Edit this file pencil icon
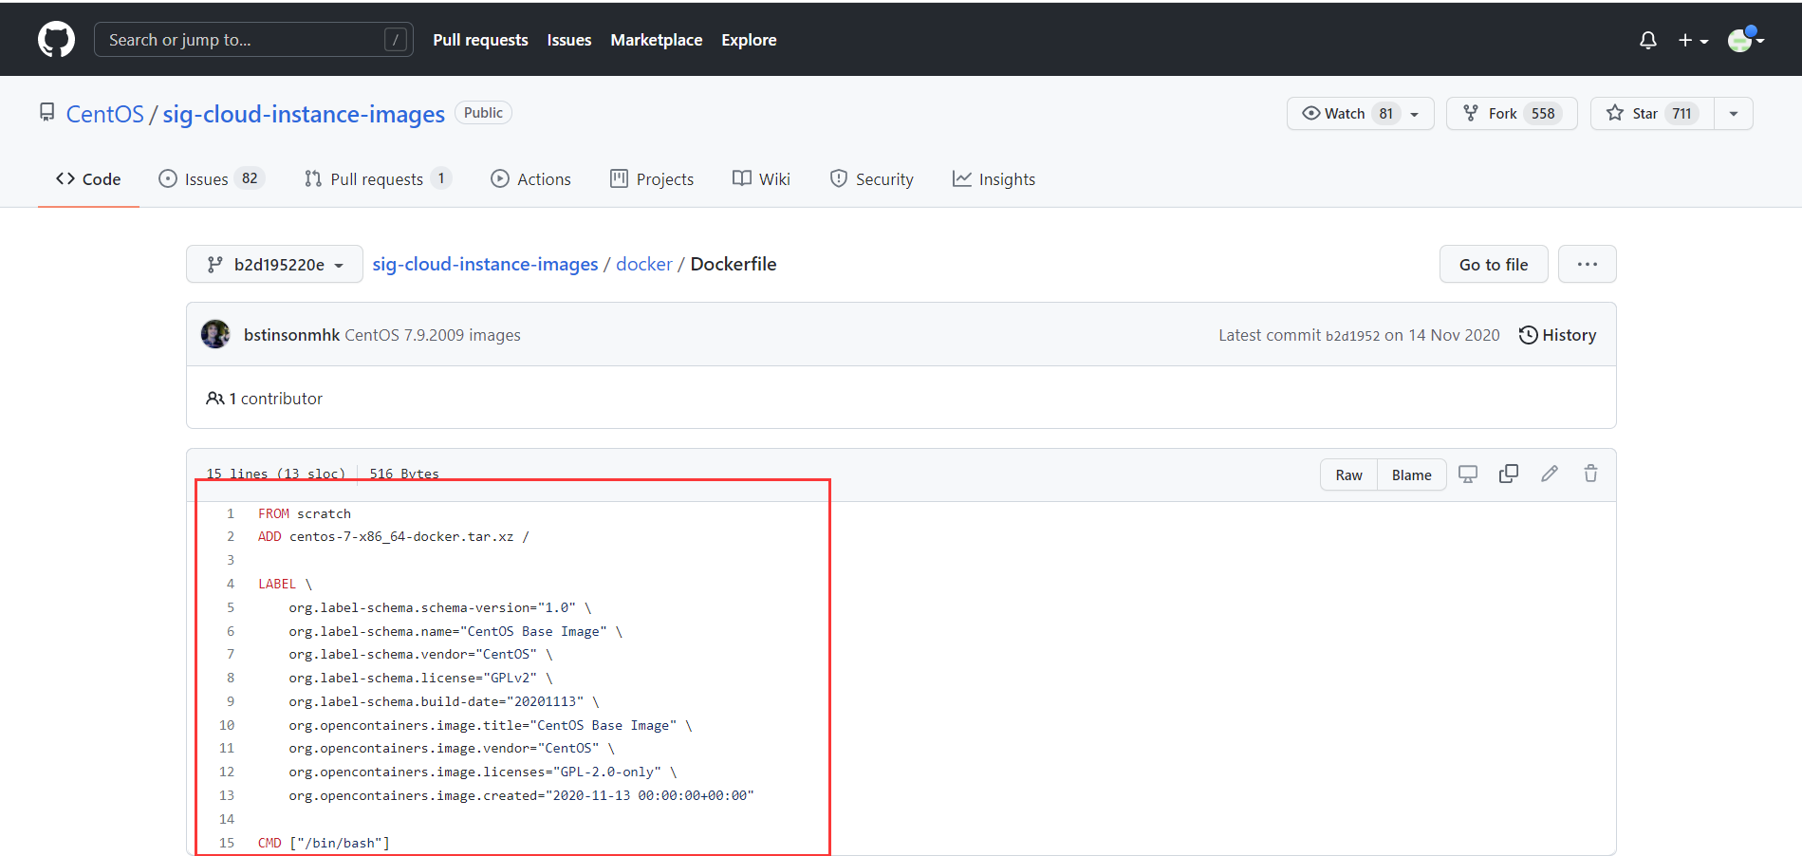 coord(1550,474)
